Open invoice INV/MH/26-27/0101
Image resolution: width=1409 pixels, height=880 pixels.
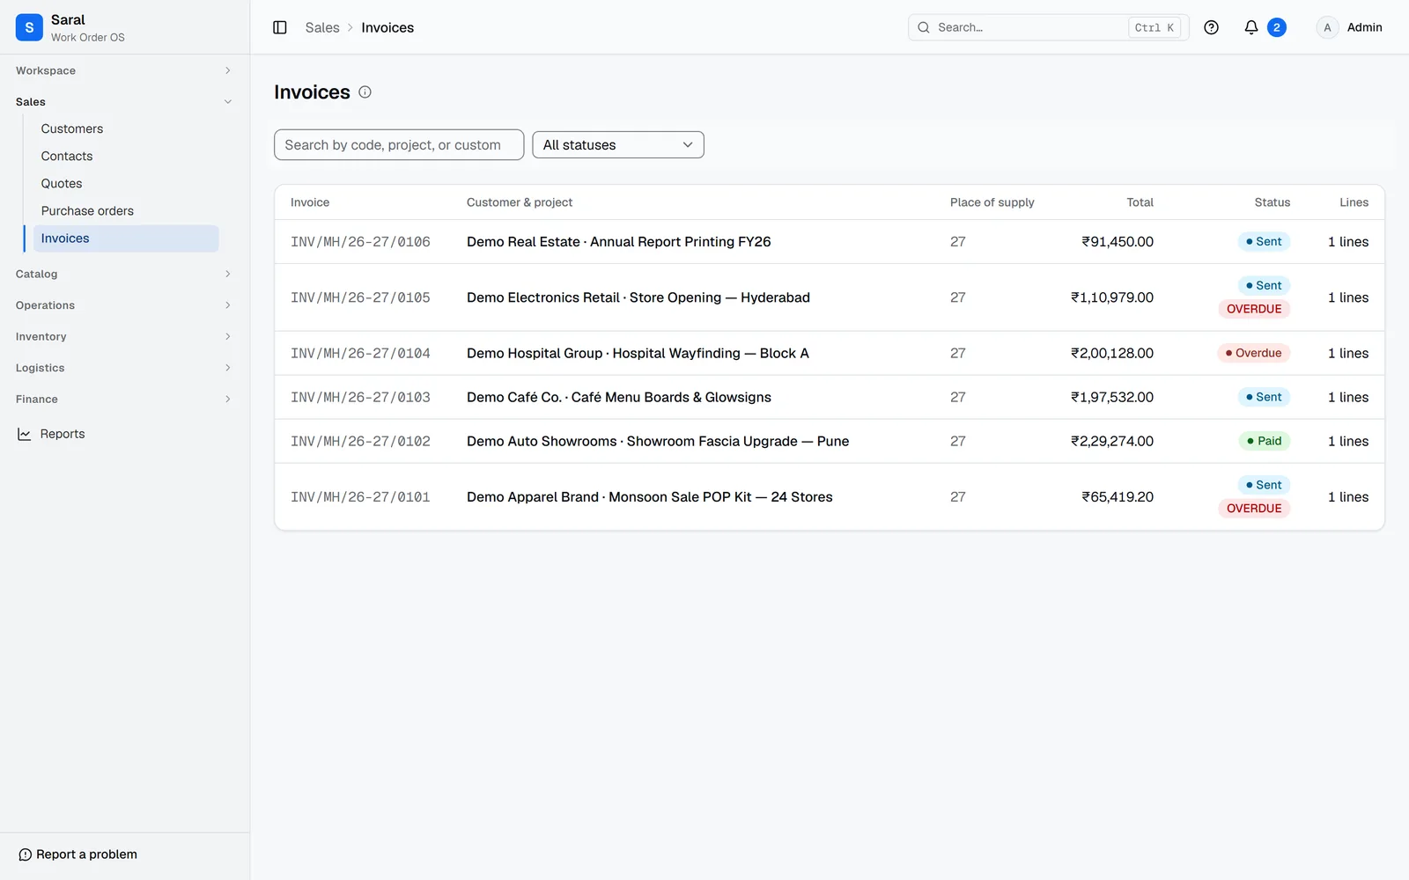pyautogui.click(x=360, y=497)
